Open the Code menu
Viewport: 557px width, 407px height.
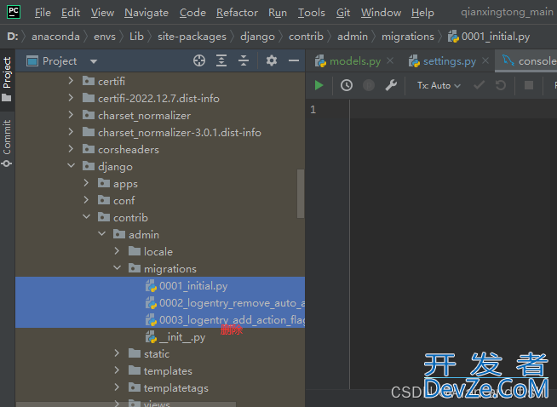[x=192, y=13]
